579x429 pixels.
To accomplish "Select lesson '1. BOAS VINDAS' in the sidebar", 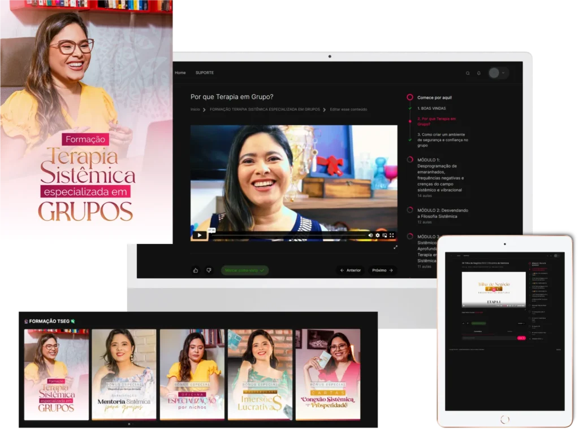I will (x=431, y=108).
